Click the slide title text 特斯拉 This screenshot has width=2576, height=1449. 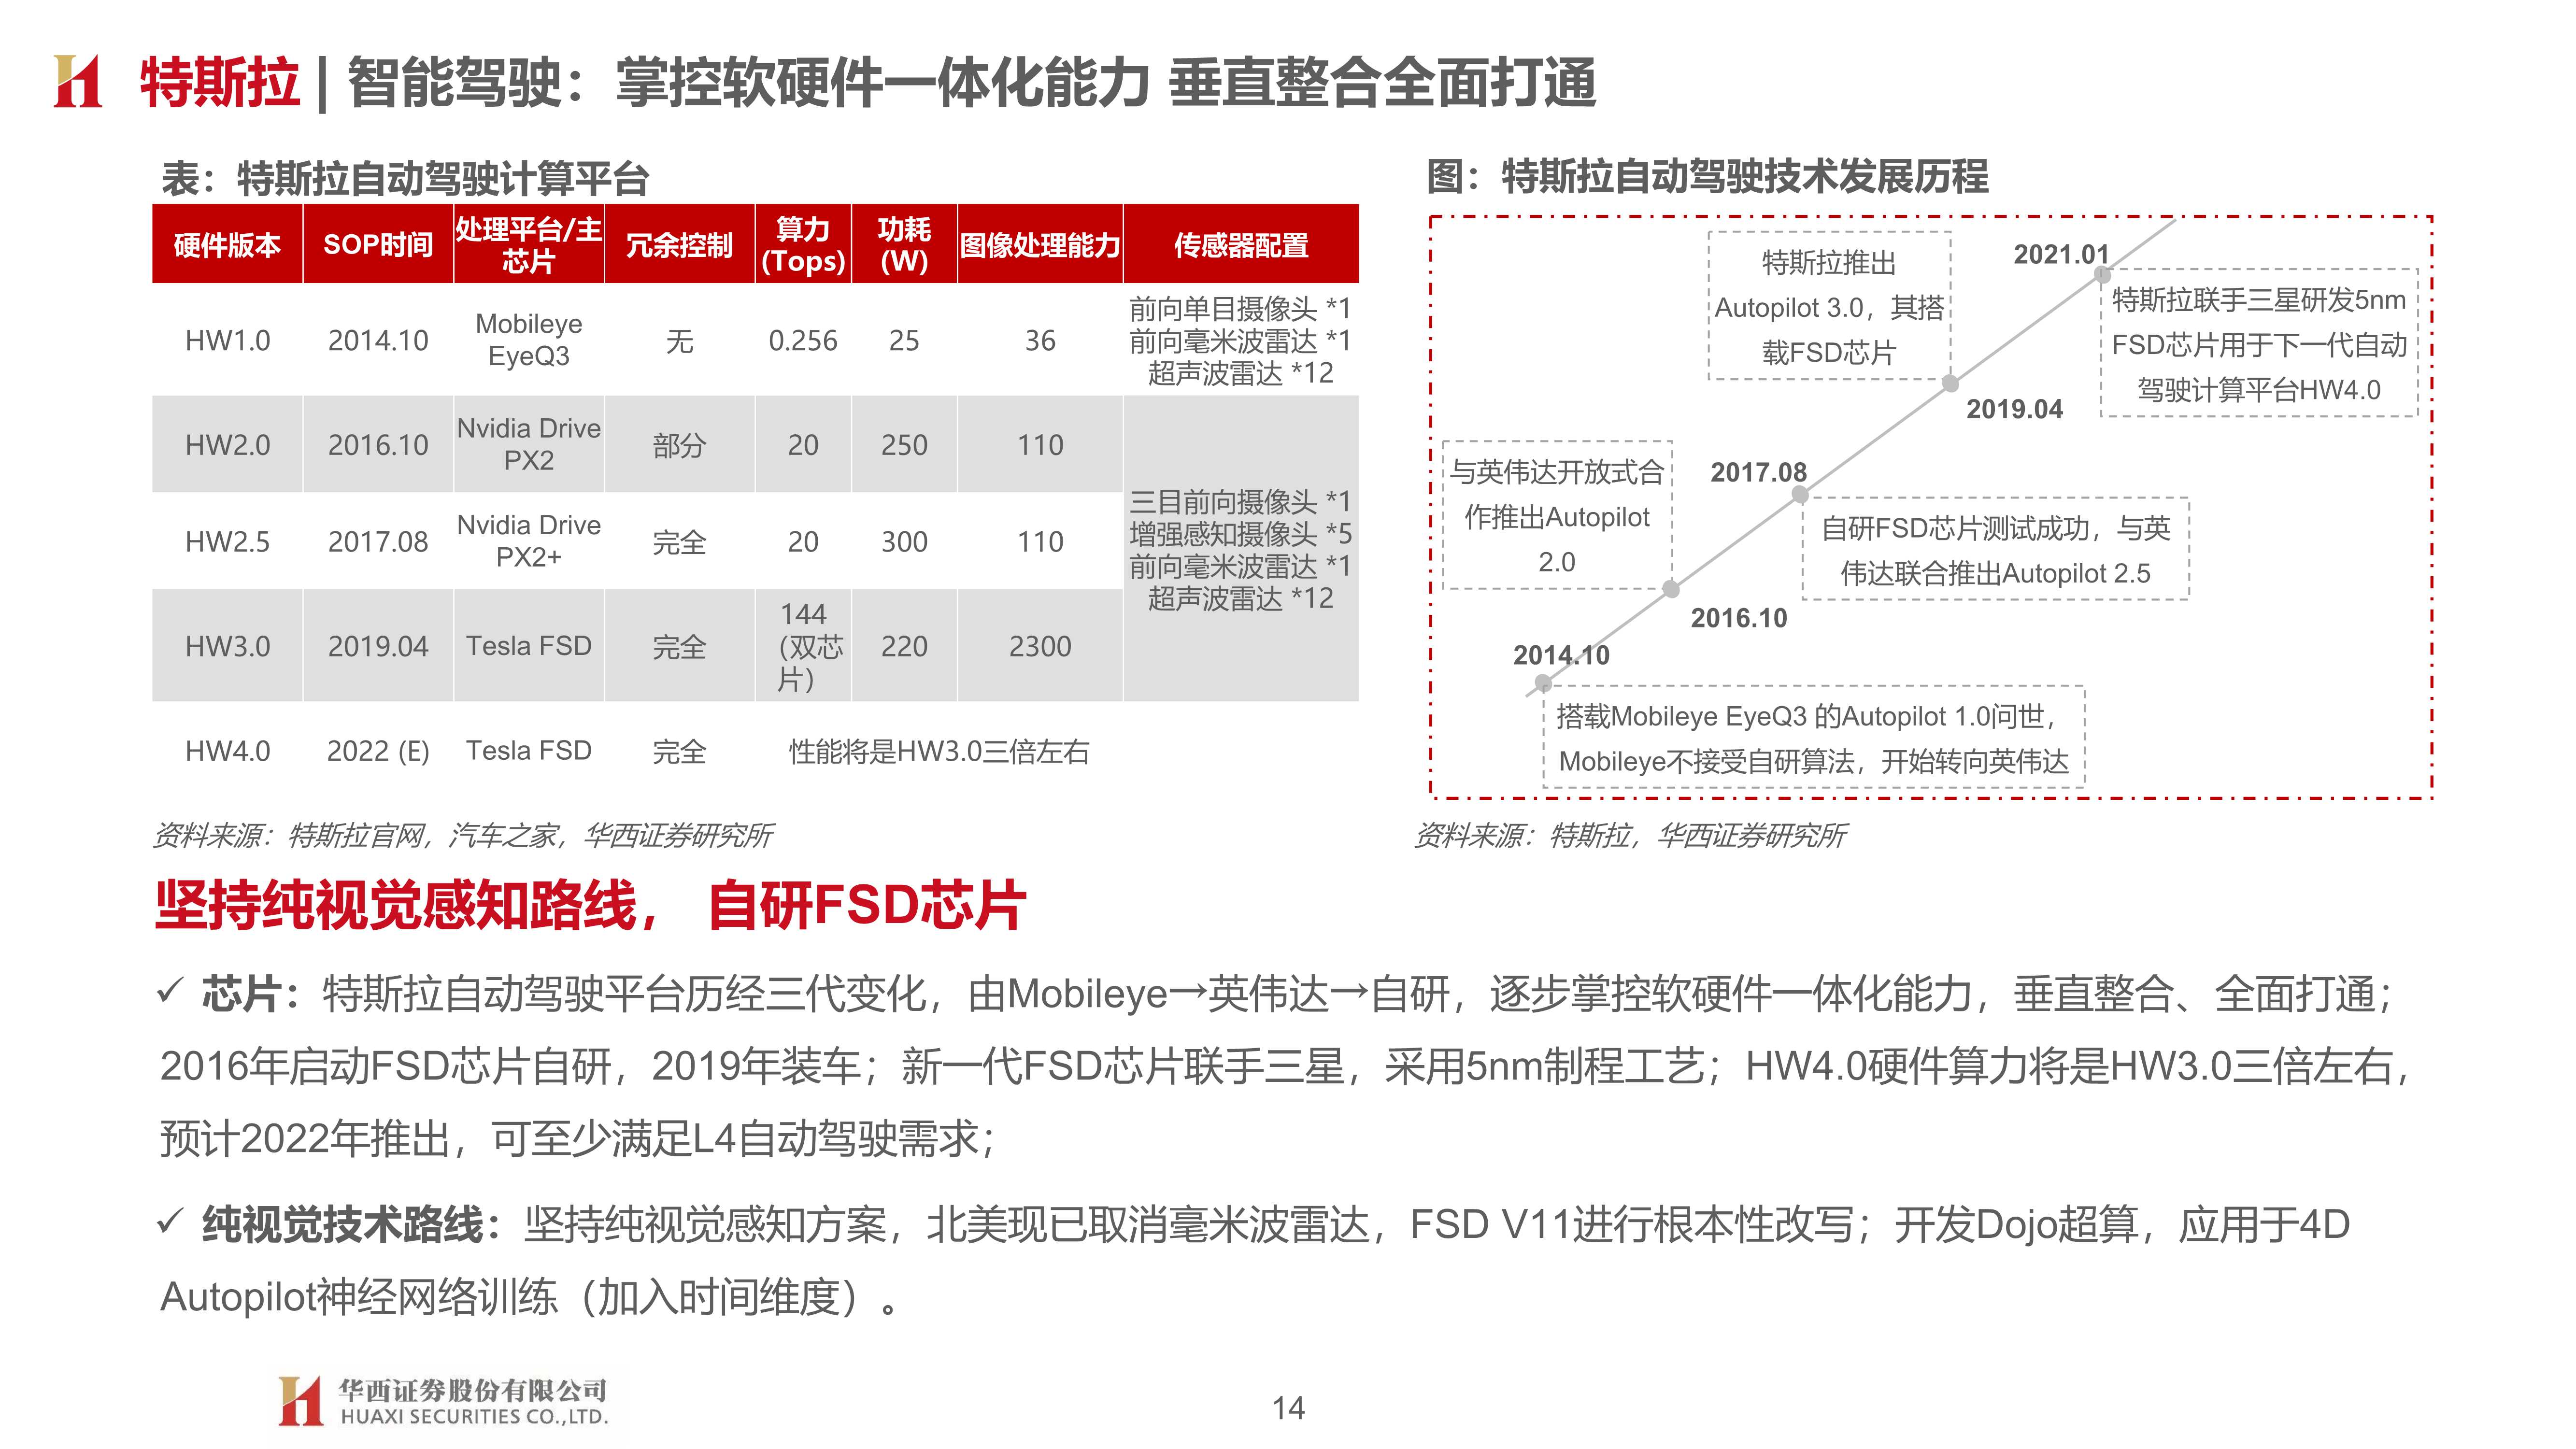point(220,82)
